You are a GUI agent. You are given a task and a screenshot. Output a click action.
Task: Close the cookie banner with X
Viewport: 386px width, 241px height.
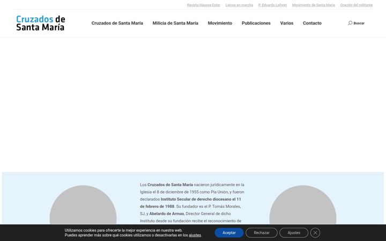point(315,232)
